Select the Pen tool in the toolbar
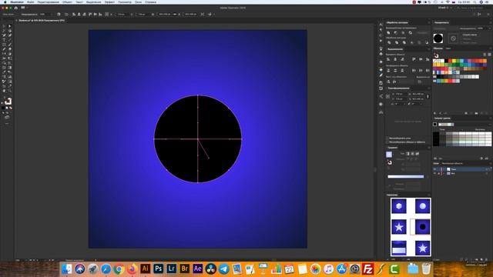This screenshot has height=277, width=493. 4,35
